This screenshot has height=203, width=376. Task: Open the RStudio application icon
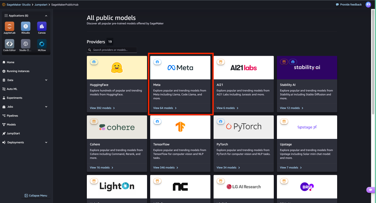[26, 26]
